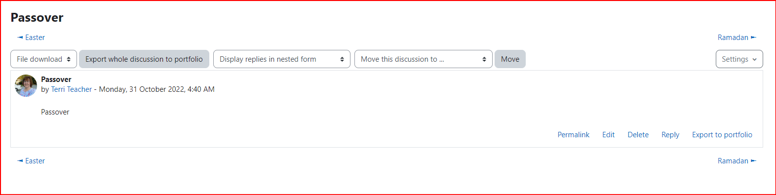
Task: Click the right arrow icon beside top Ramadan
Action: (x=753, y=38)
